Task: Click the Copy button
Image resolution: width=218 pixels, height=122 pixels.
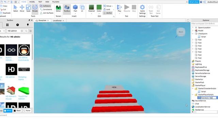Action: 4,6
